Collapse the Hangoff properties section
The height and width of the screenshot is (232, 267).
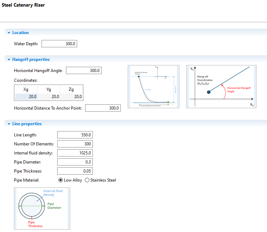tap(9, 59)
